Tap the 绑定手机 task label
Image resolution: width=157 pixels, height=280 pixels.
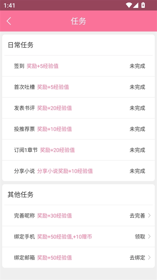pyautogui.click(x=24, y=237)
